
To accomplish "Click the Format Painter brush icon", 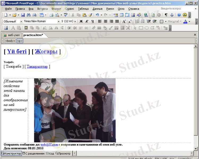I will 90,15.
